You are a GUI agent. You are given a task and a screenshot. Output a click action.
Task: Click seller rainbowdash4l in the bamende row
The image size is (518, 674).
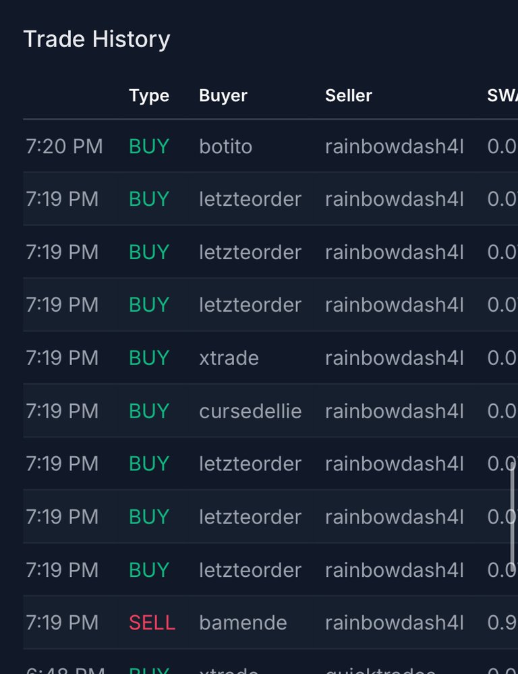point(394,623)
